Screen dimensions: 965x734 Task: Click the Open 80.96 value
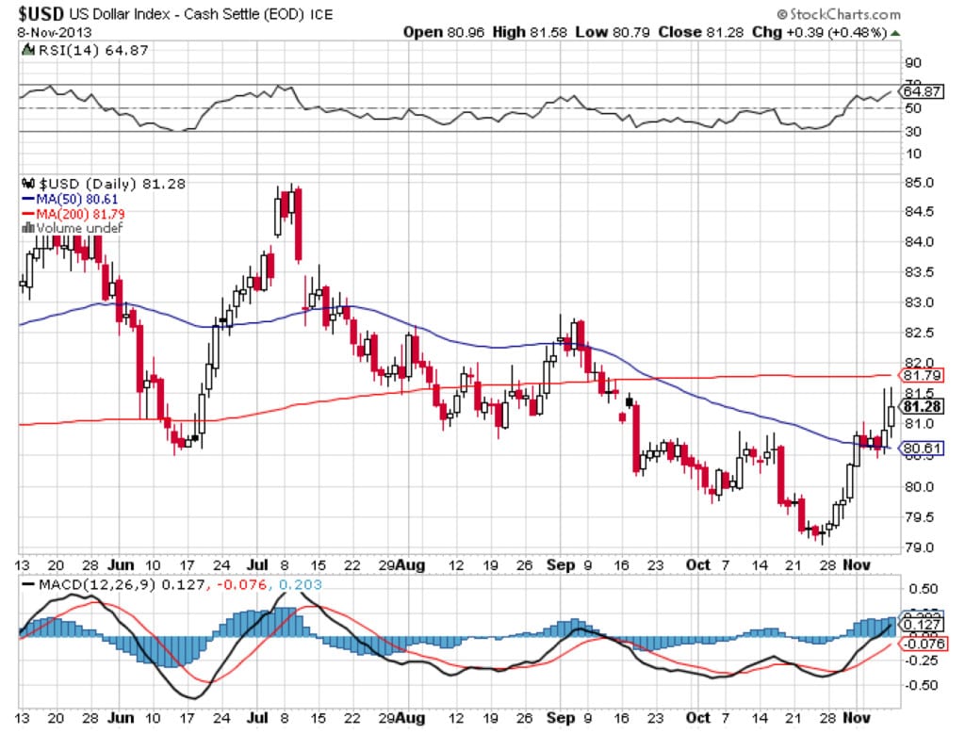pyautogui.click(x=444, y=32)
